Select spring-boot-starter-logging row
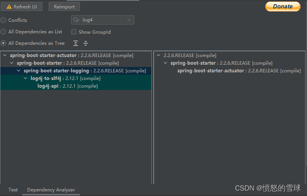Viewport: 307px width, 196px height. tap(76, 71)
